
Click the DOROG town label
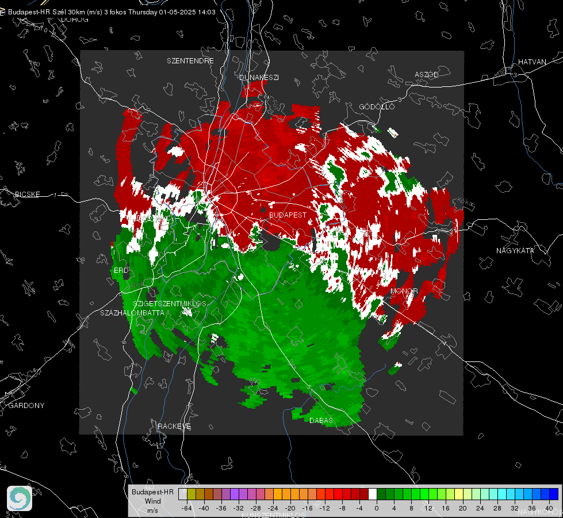[x=75, y=20]
